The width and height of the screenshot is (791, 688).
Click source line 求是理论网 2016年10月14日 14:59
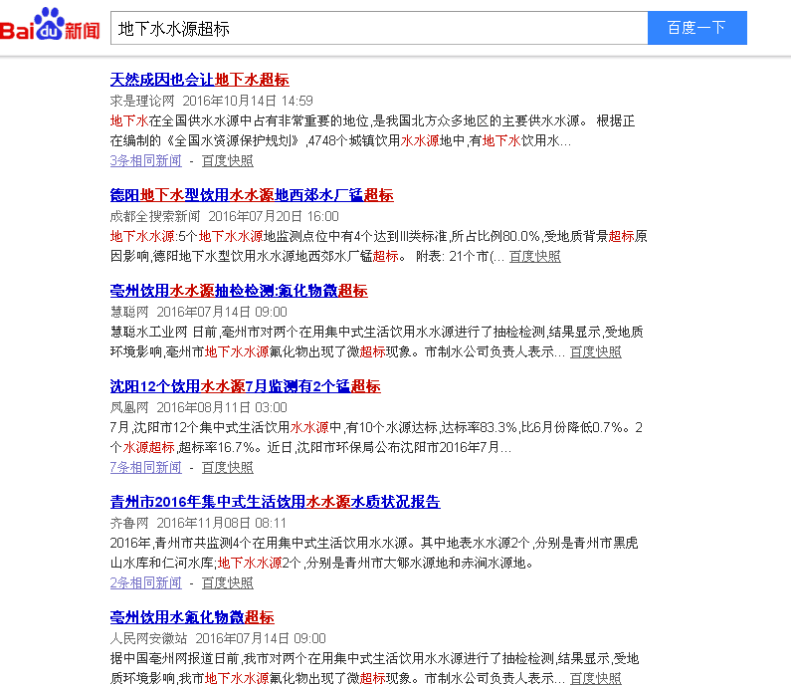click(x=211, y=101)
